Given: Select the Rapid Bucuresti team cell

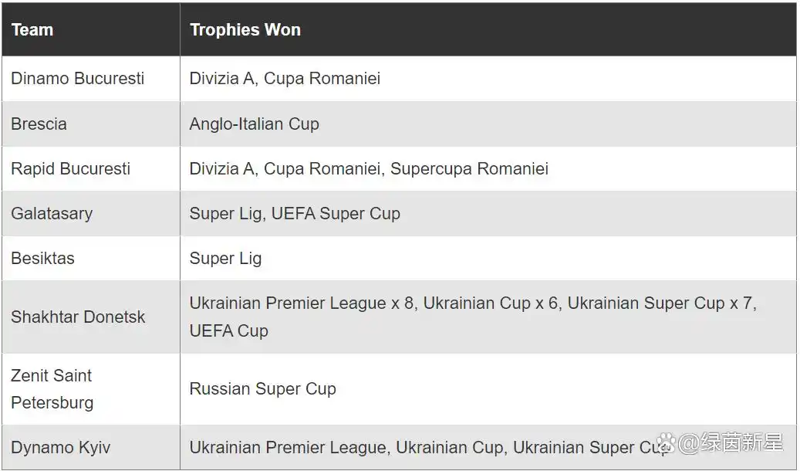Looking at the screenshot, I should pos(91,168).
